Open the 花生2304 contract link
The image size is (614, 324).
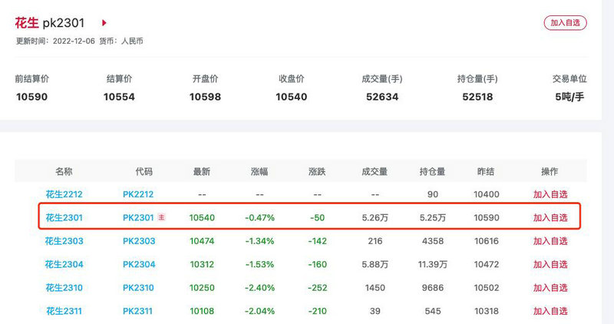coord(64,264)
